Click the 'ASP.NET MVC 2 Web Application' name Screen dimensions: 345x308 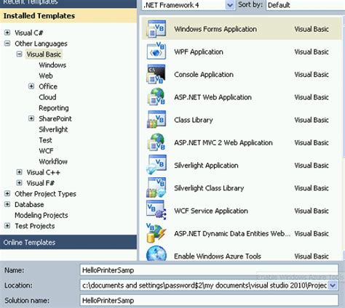[223, 142]
